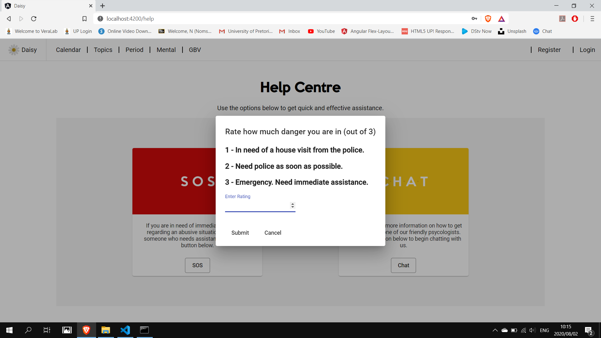Click the Brave Rewards triangle icon

tap(501, 19)
